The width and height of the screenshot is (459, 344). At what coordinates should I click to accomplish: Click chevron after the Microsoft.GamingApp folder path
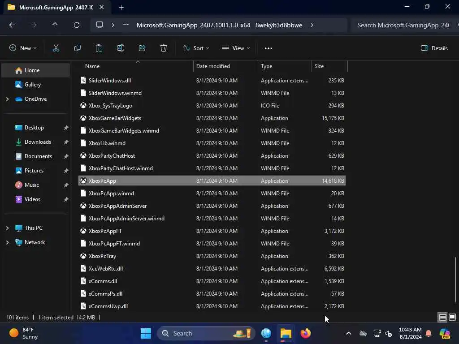coord(312,25)
